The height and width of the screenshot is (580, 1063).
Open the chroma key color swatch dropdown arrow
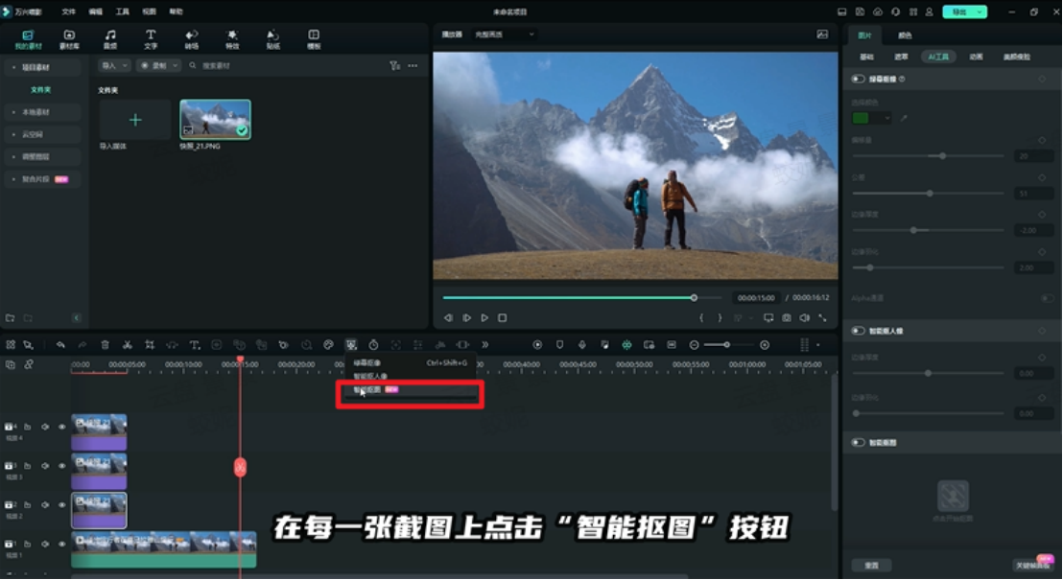click(x=886, y=118)
